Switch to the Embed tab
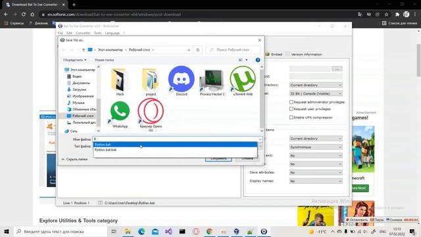 (x=274, y=54)
